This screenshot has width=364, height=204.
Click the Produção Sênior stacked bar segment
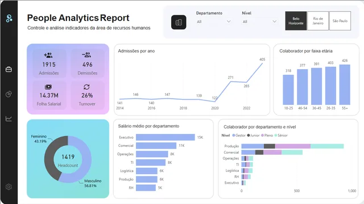point(327,146)
